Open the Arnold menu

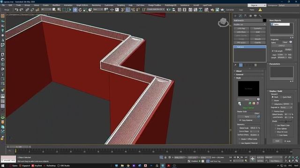pyautogui.click(x=196, y=5)
